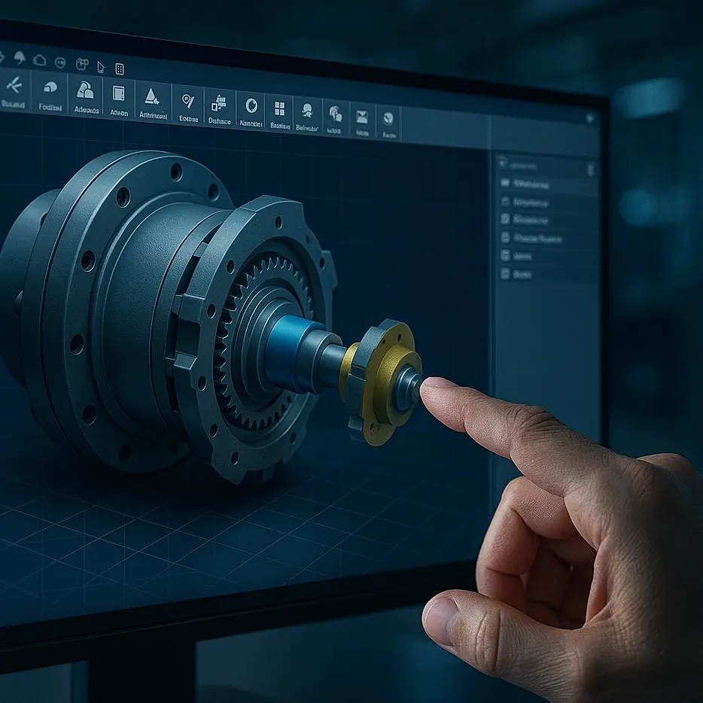
Task: Click the scissors-shaped tool in the ribbon
Action: pos(14,85)
